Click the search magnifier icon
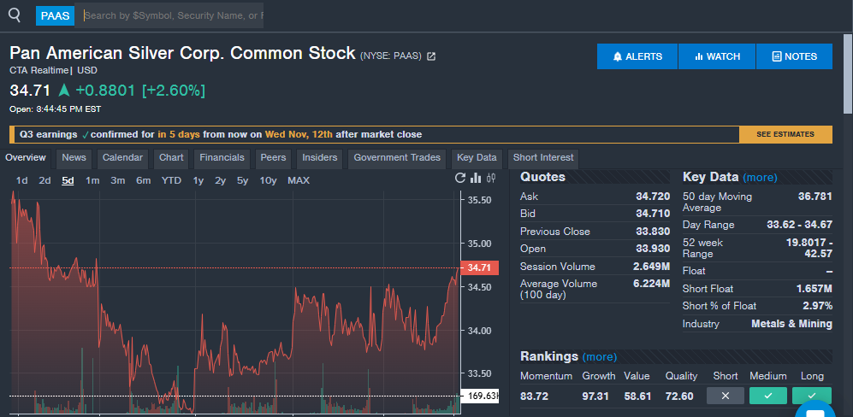Viewport: 853px width, 417px height. (15, 15)
